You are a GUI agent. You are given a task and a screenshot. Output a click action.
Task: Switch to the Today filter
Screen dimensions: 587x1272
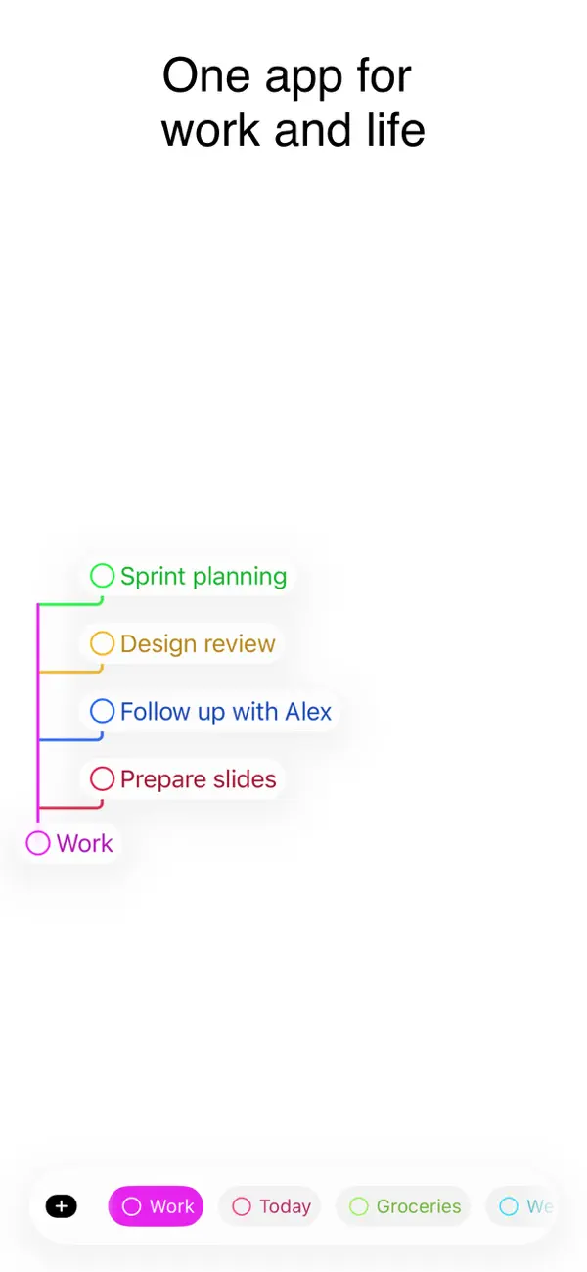click(270, 1206)
